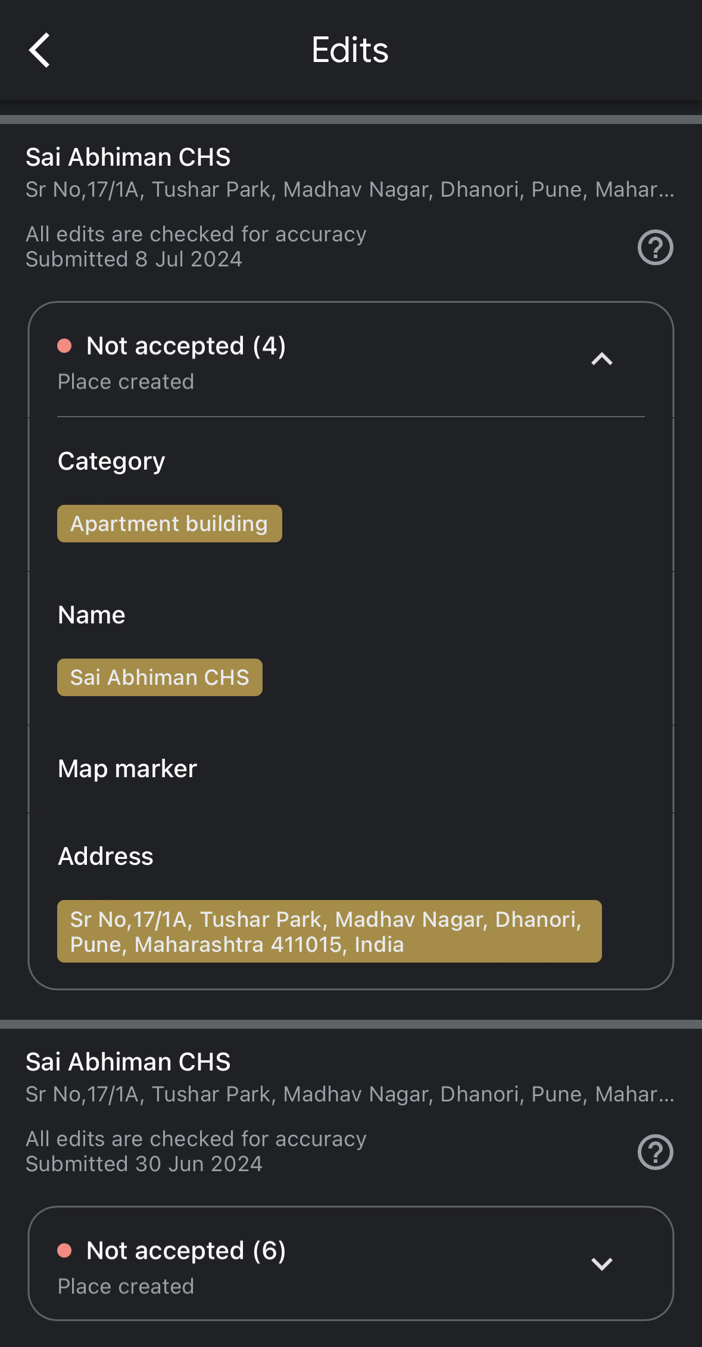This screenshot has height=1347, width=702.
Task: Open the first Sai Abhiman CHS place title
Action: click(x=128, y=157)
